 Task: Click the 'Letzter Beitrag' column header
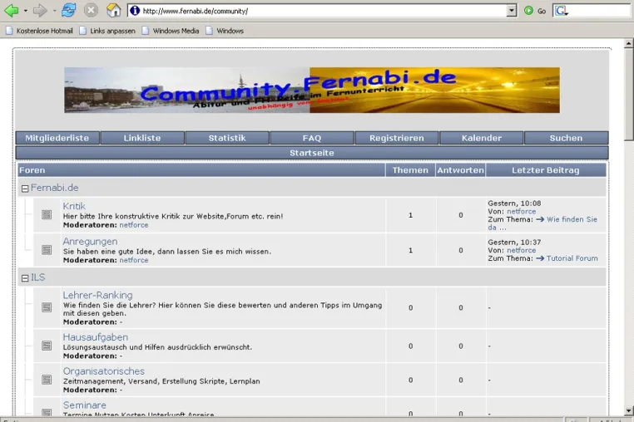click(546, 170)
